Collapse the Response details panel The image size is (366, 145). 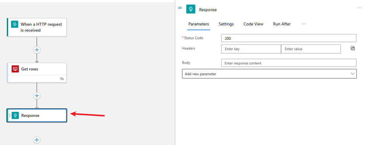pyautogui.click(x=180, y=8)
